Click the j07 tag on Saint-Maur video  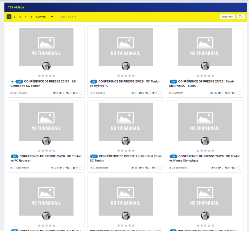pos(173,82)
